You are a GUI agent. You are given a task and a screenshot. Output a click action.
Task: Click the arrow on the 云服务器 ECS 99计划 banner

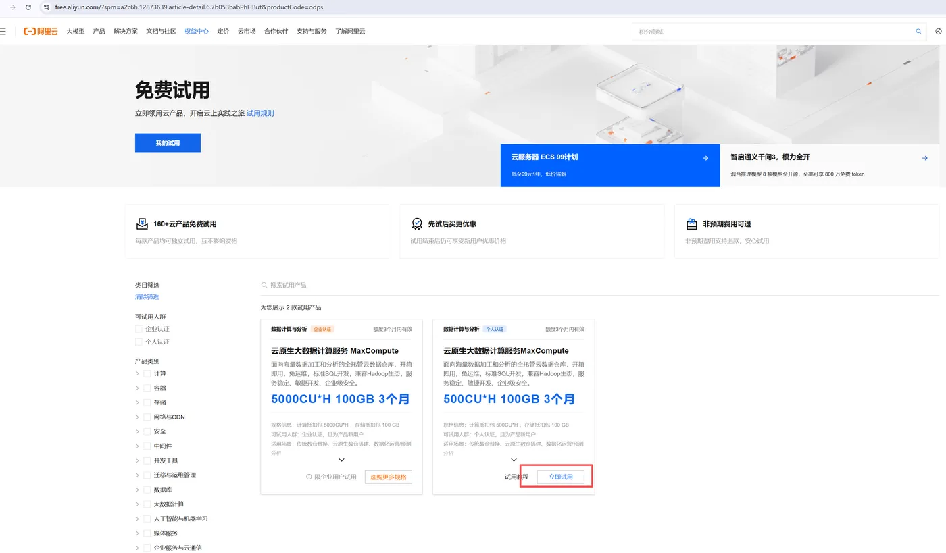coord(705,158)
